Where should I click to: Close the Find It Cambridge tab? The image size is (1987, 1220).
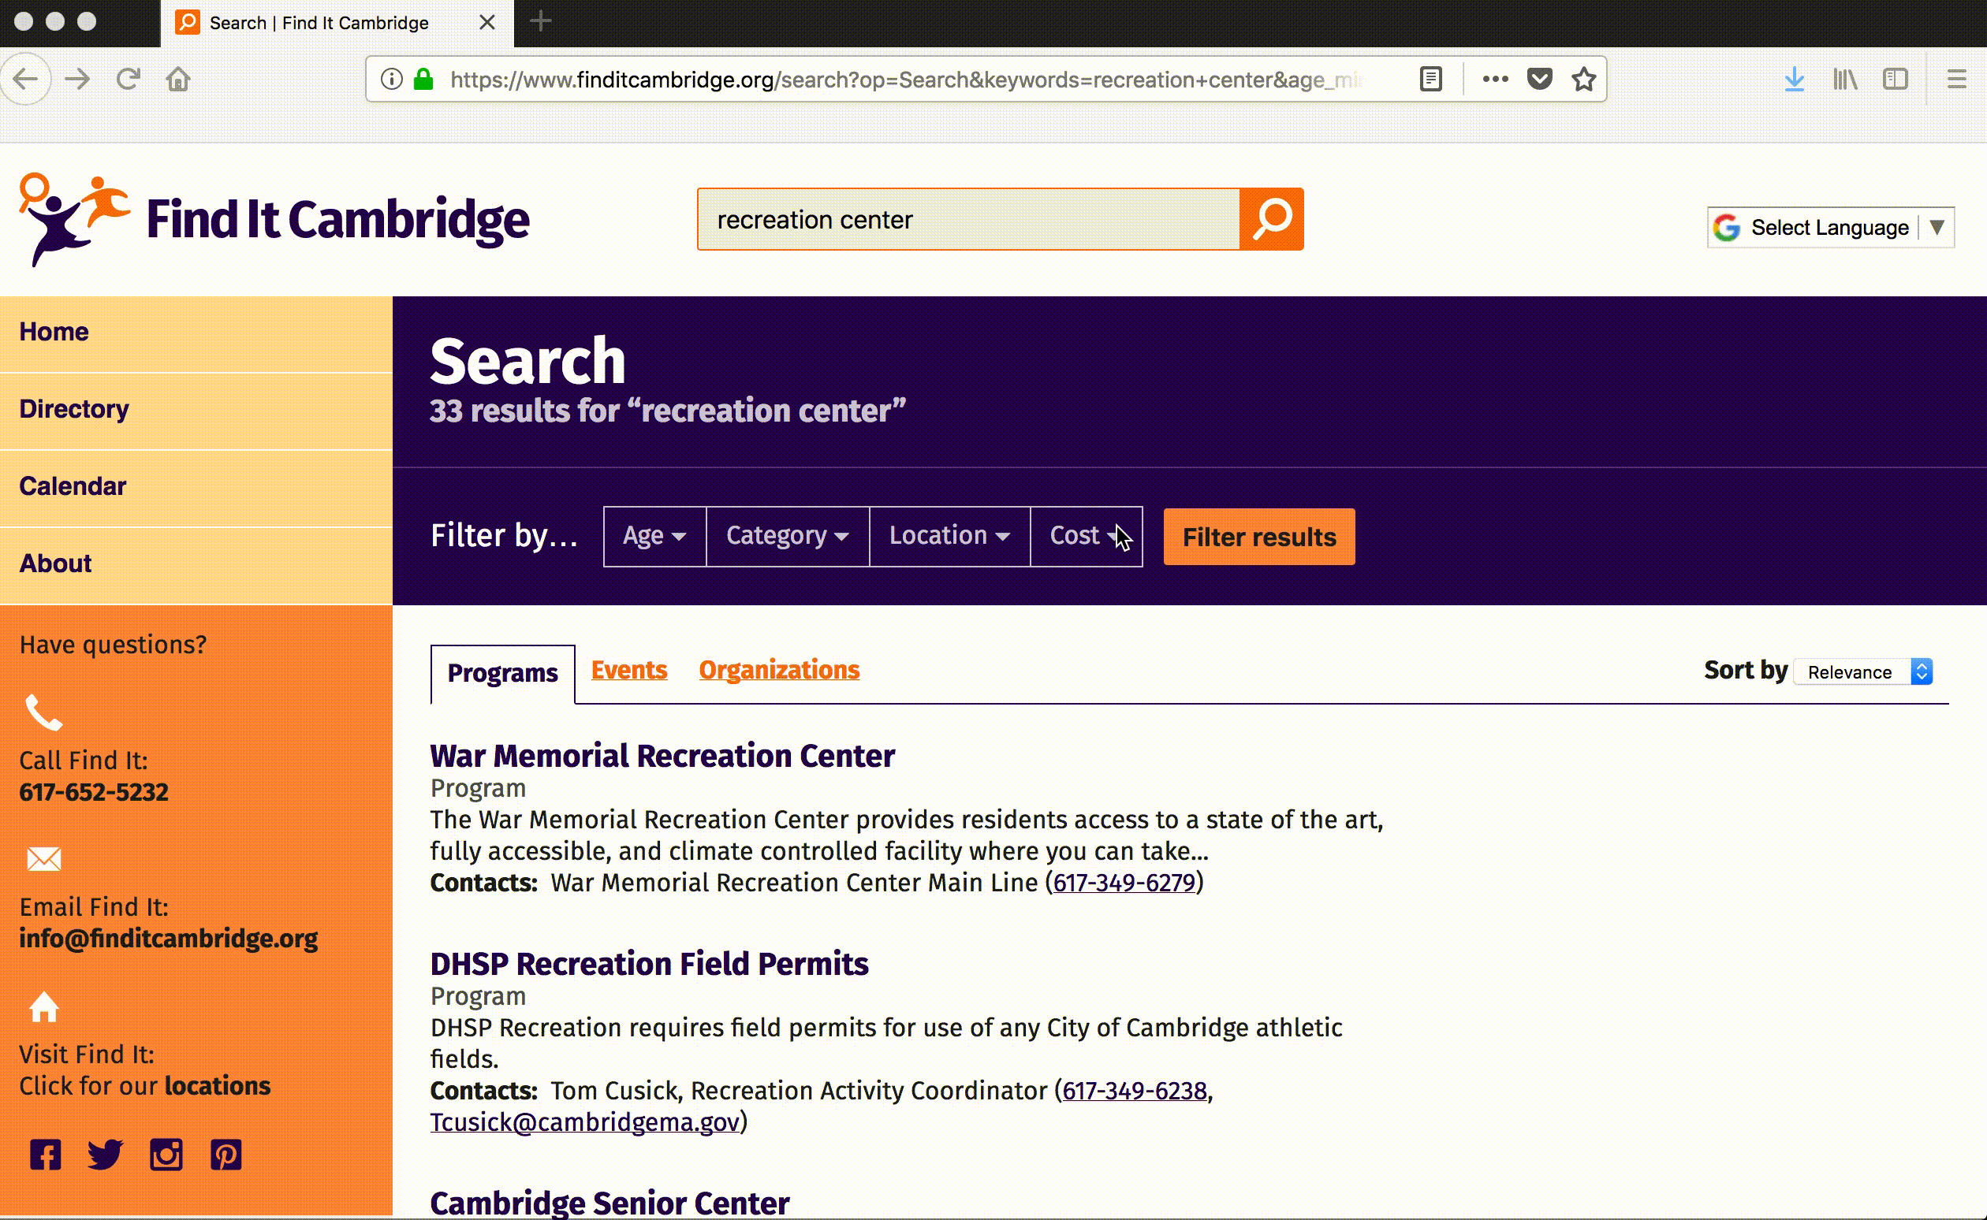point(486,23)
